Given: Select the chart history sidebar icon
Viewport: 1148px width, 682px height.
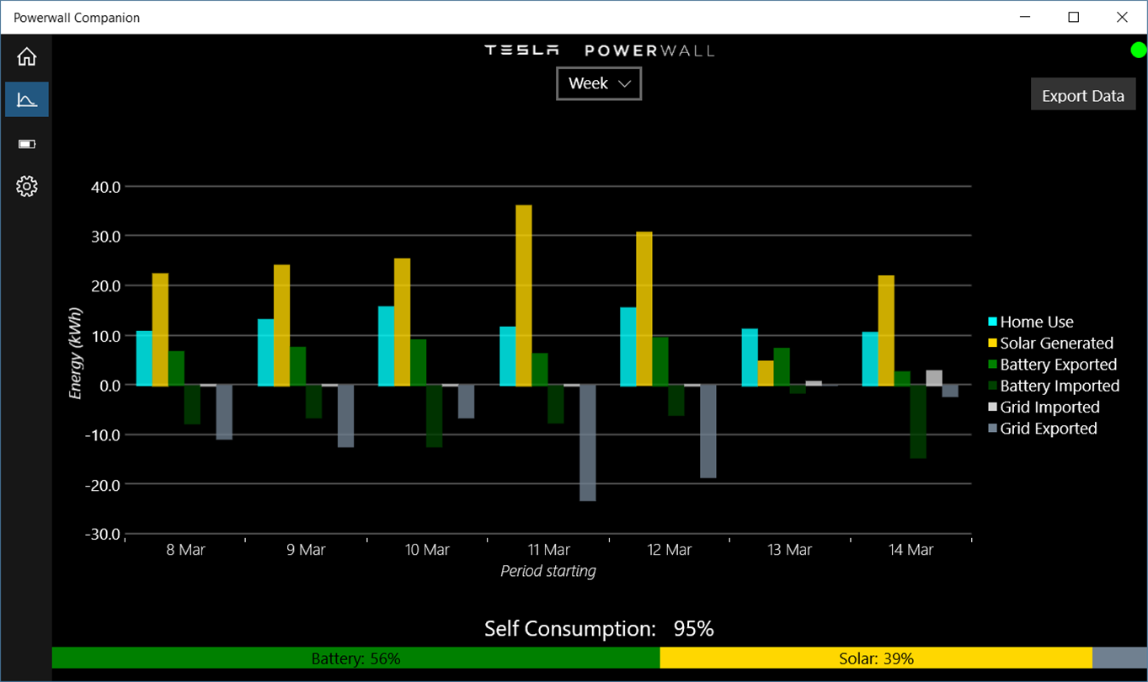Looking at the screenshot, I should point(27,99).
